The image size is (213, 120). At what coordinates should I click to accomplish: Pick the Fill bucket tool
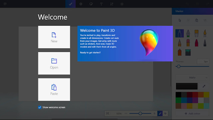coord(188,52)
